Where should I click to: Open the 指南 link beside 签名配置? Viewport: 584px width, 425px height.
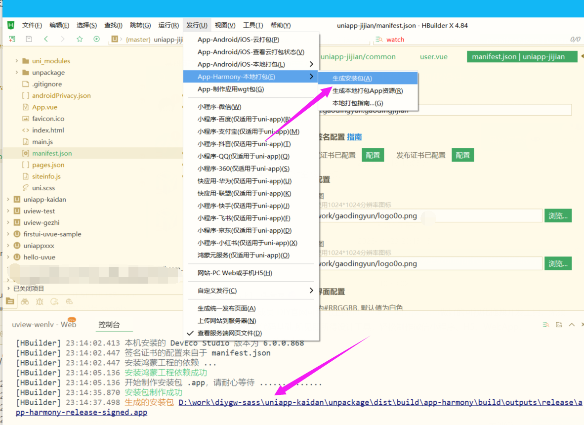click(354, 137)
